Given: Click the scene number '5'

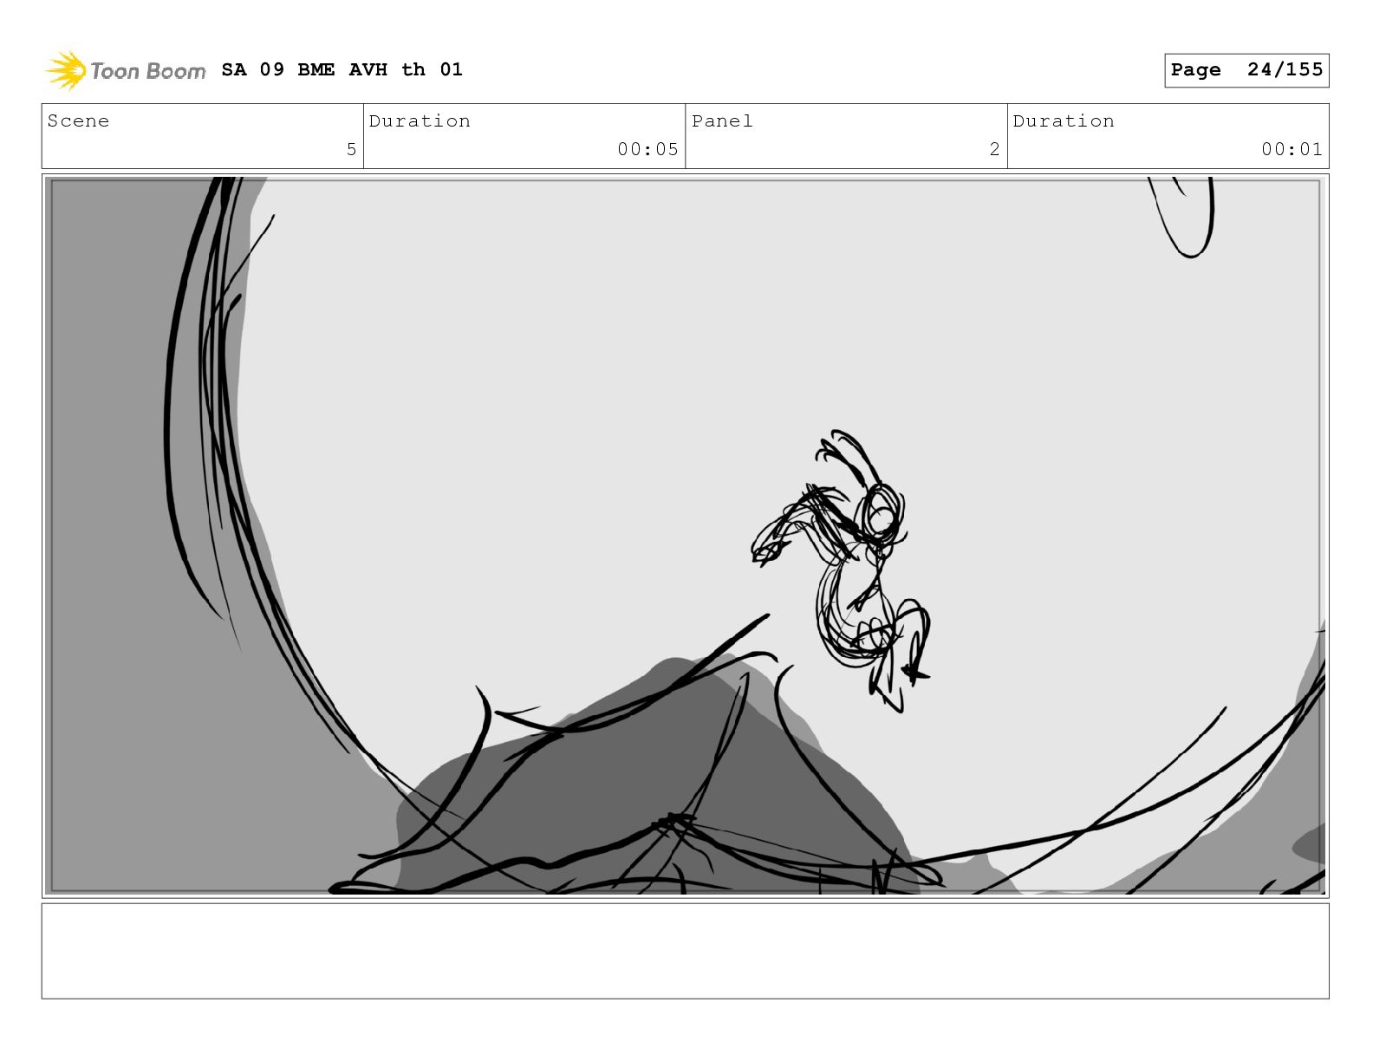Looking at the screenshot, I should 351,149.
